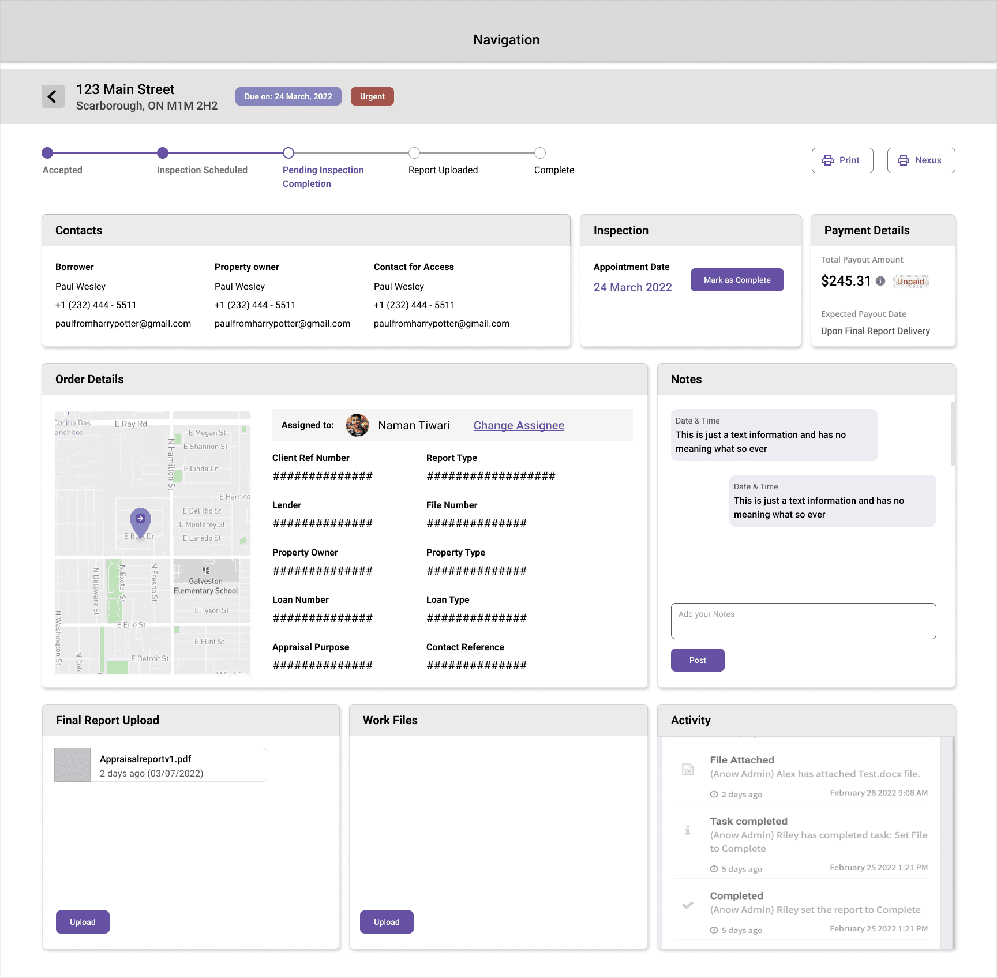Viewport: 997px width, 978px height.
Task: Change the assignee for this order
Action: click(x=518, y=425)
